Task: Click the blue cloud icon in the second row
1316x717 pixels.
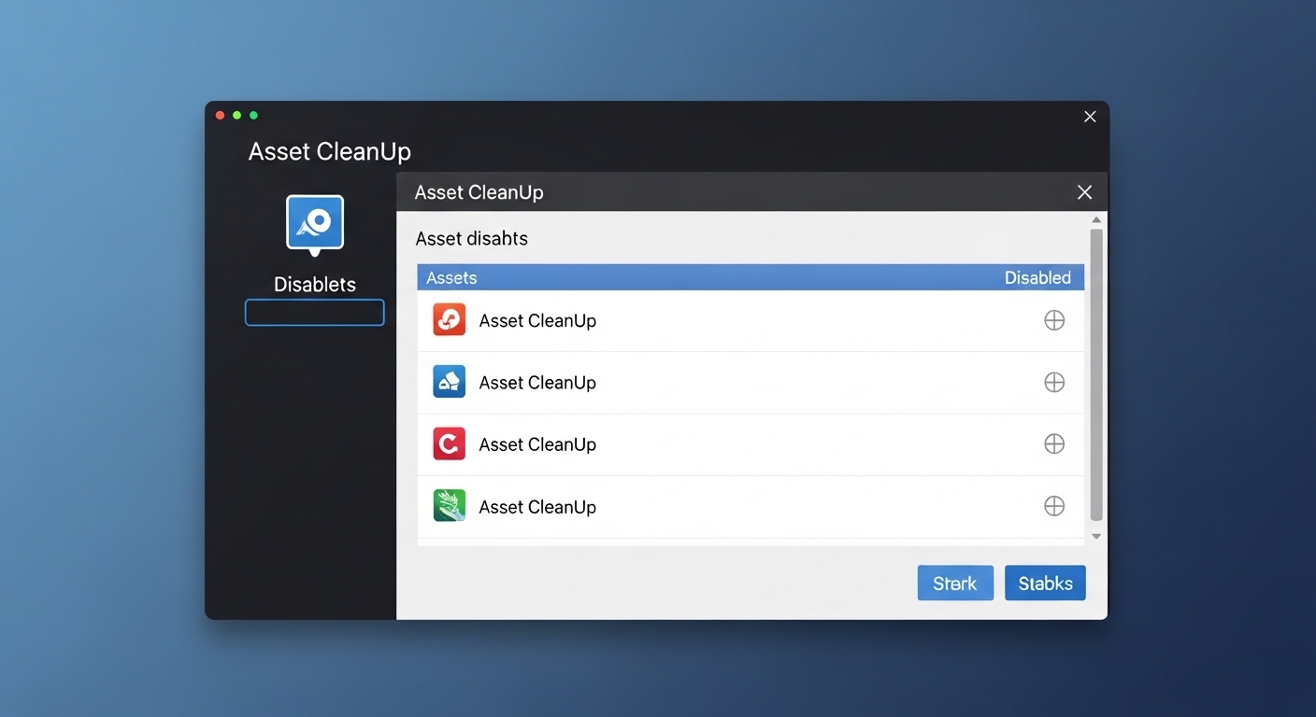Action: 450,382
